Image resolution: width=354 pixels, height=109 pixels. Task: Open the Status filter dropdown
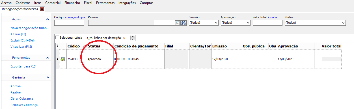pyautogui.click(x=344, y=23)
